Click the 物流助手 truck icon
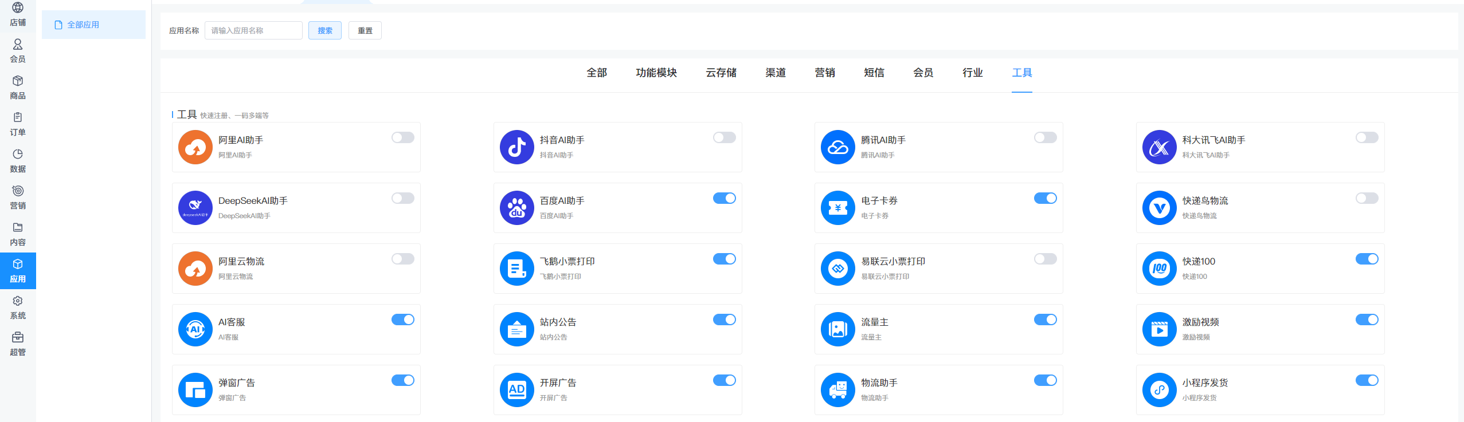Viewport: 1464px width, 422px height. point(838,390)
